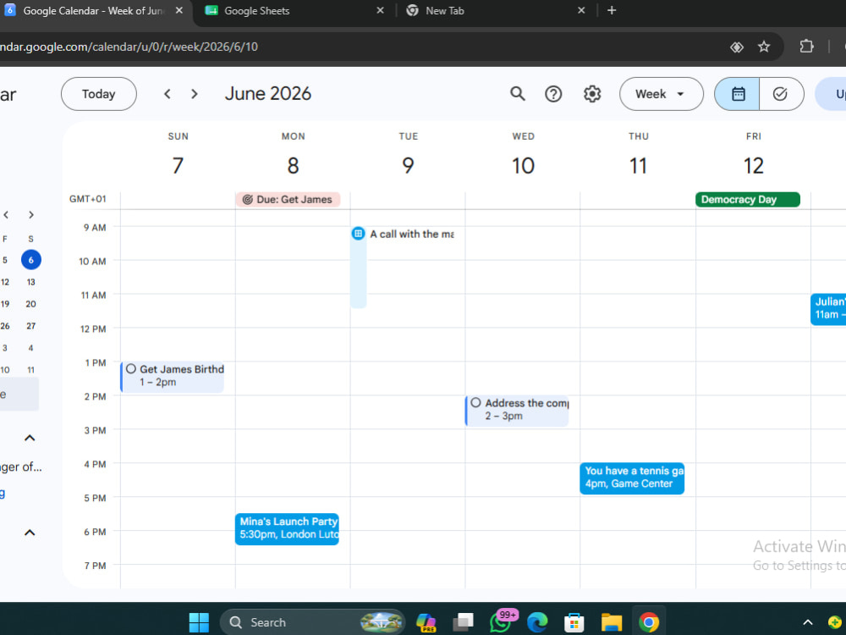Go to next month in mini calendar
Screen dimensions: 846x635
coord(31,215)
